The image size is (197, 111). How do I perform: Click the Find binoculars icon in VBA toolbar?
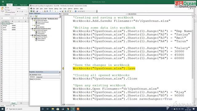pyautogui.click(x=47, y=11)
